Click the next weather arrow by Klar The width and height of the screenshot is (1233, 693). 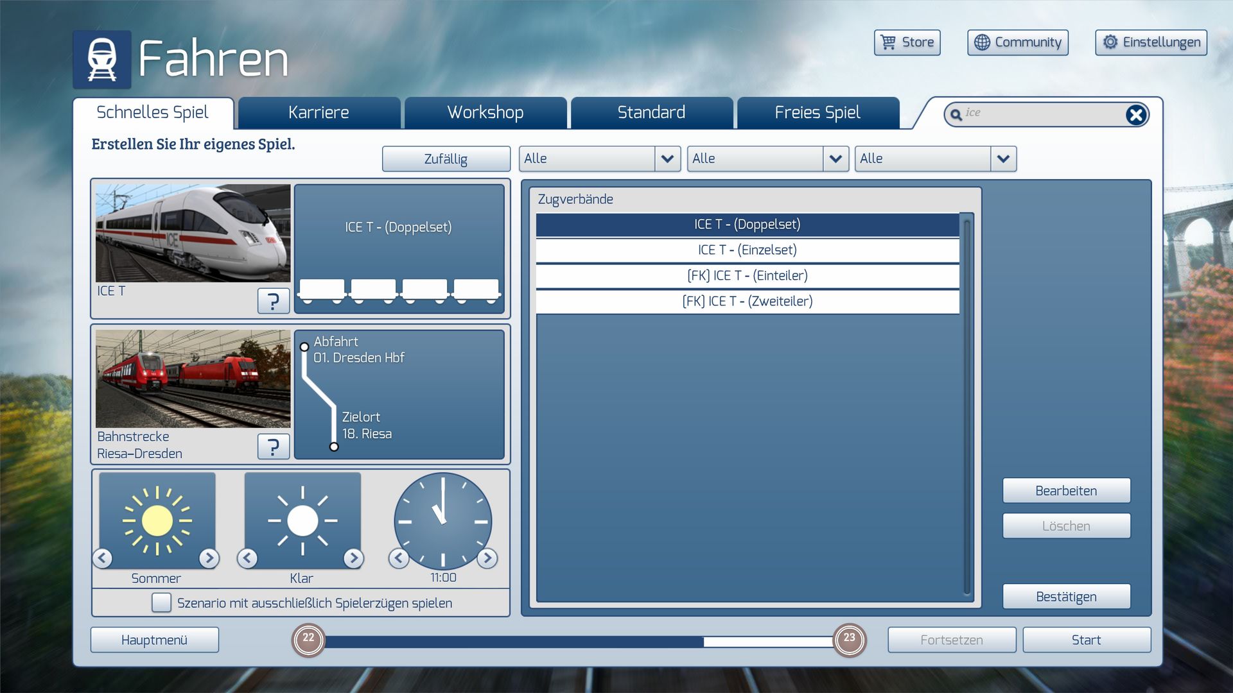(353, 558)
